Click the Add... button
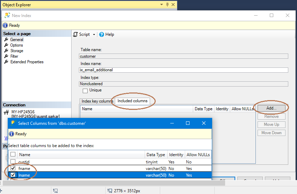Viewport: 297px width, 194px height. 271,108
